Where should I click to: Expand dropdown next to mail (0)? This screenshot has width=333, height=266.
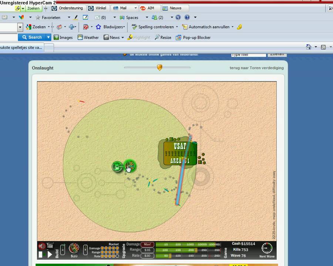coord(114,17)
